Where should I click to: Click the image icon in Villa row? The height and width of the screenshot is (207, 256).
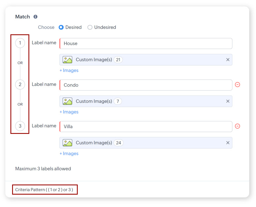tap(68, 143)
